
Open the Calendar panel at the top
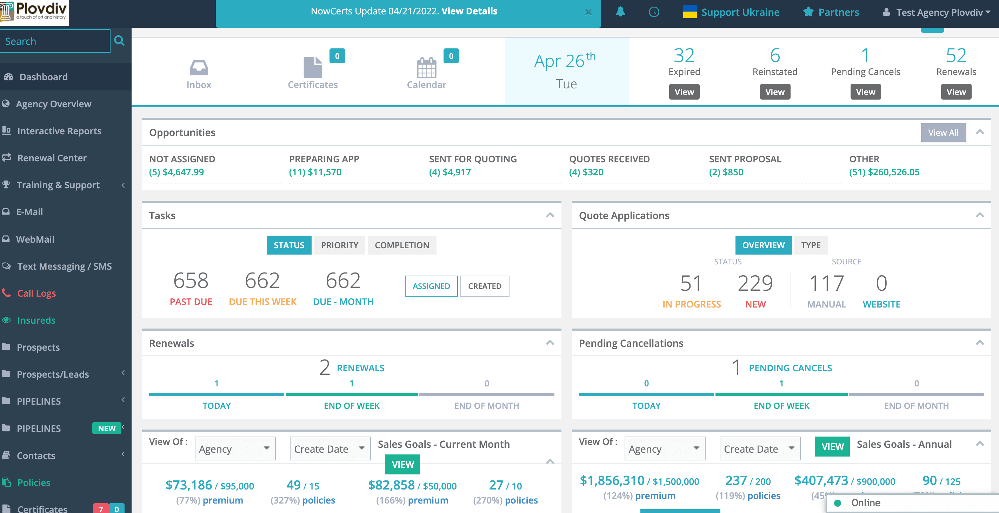(x=427, y=72)
